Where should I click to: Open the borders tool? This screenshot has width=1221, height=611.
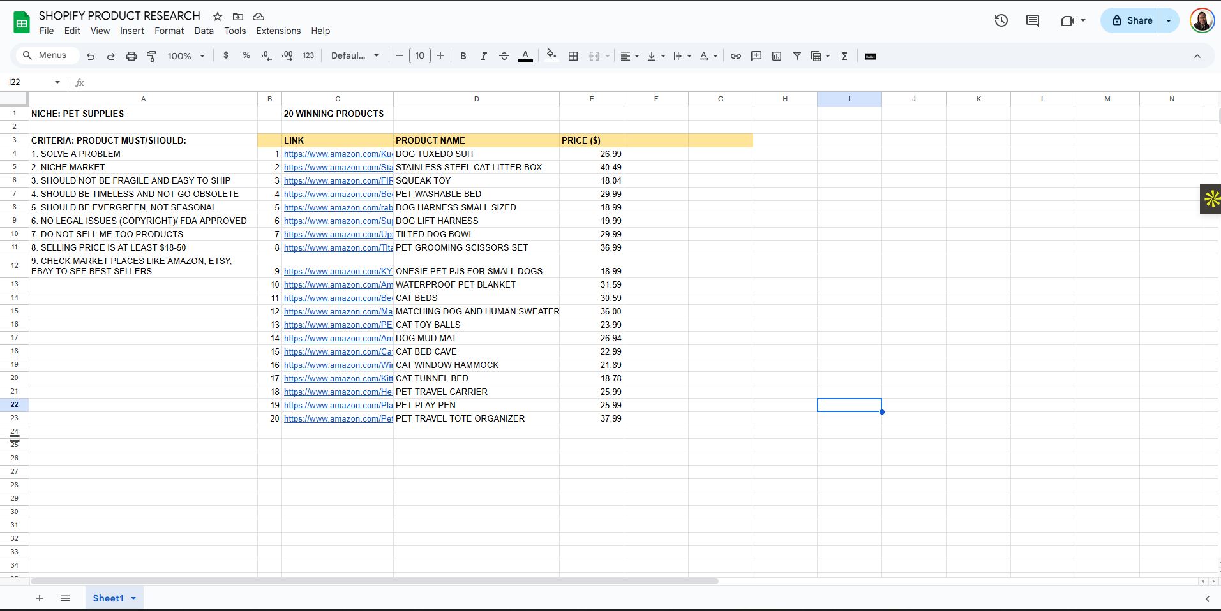[x=573, y=56]
